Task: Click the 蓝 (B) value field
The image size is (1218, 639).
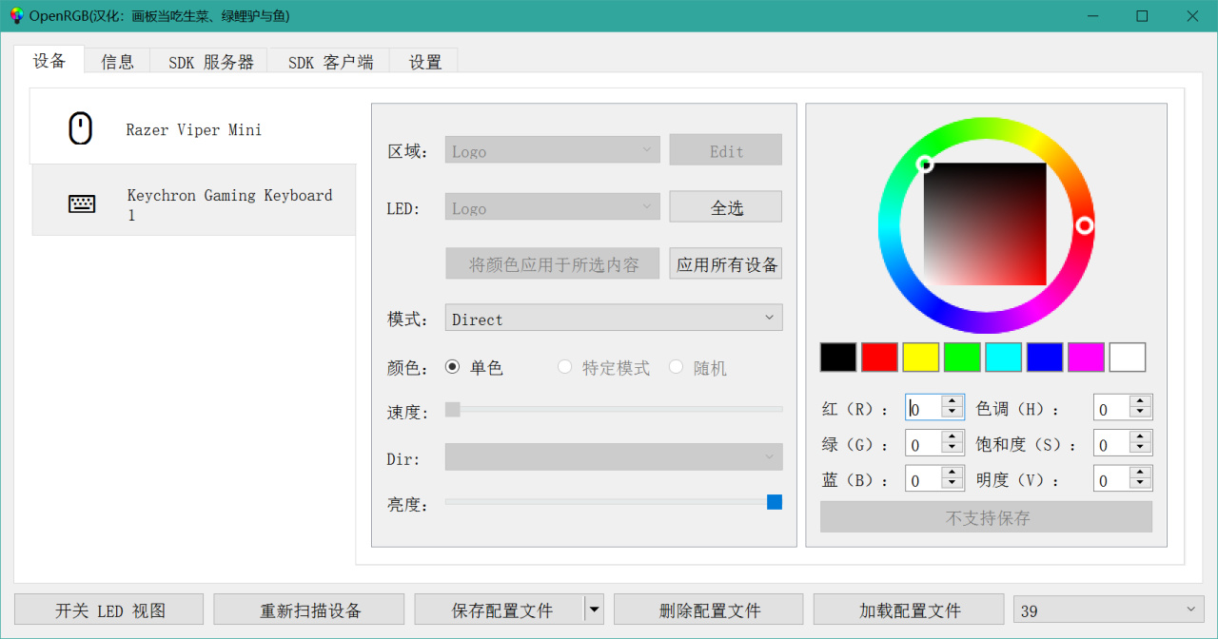Action: click(924, 480)
